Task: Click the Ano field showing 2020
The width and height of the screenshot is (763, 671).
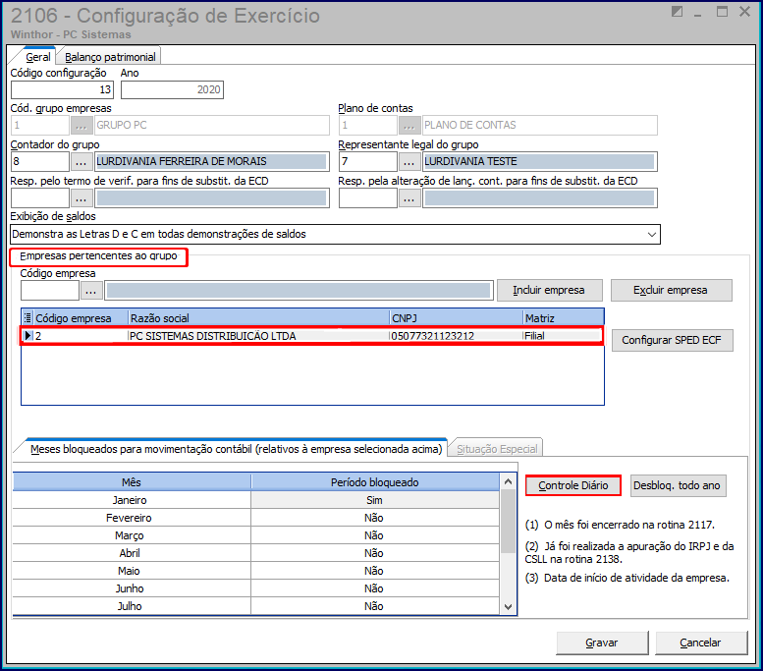Action: pyautogui.click(x=172, y=89)
